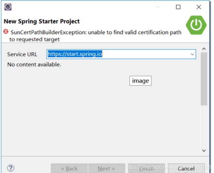Click the red error icon beside exception message

(x=6, y=32)
